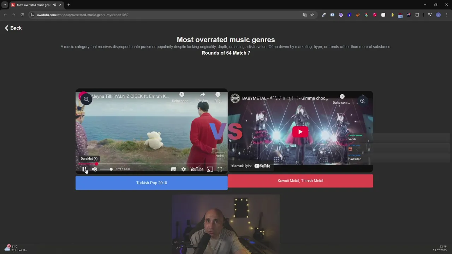
Task: Cast the left video to a device
Action: pos(210,169)
